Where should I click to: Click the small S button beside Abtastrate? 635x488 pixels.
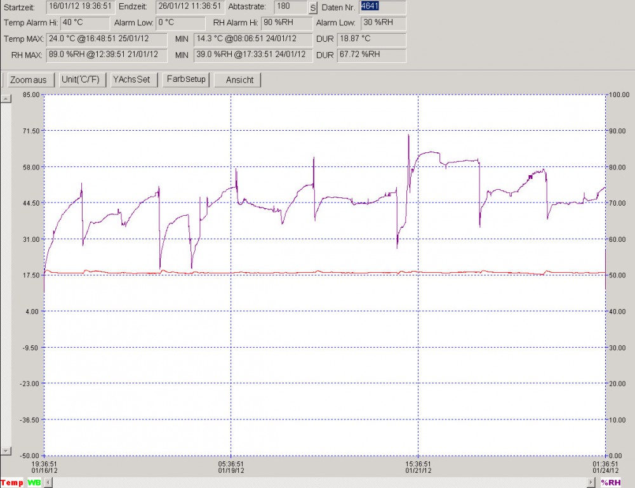(312, 8)
